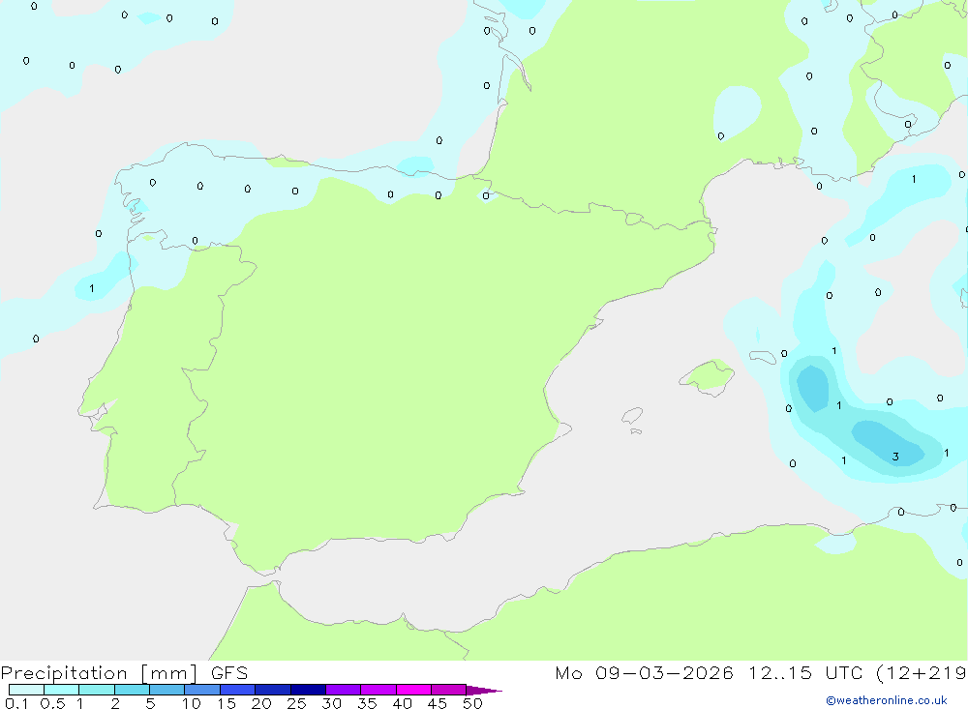Click the 'Mo 09-03-2026 12..15 UTC' timestamp
The height and width of the screenshot is (709, 968).
(709, 672)
